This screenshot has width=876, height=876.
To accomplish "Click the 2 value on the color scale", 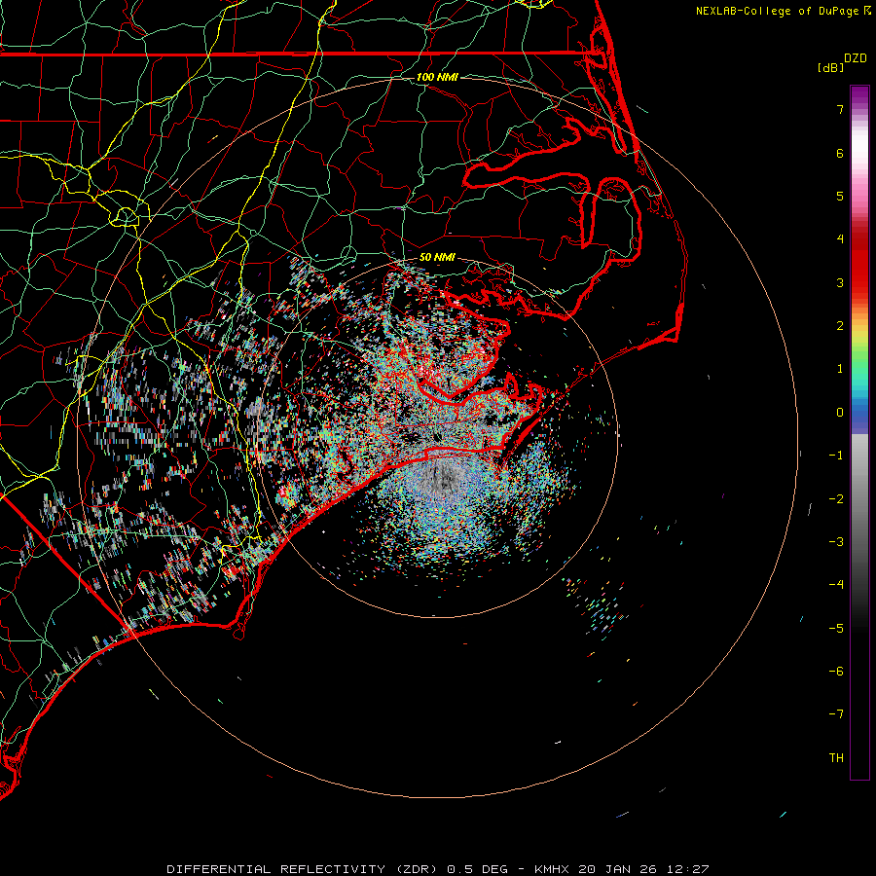I will (x=840, y=326).
